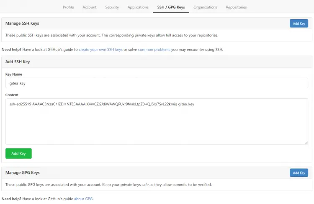The width and height of the screenshot is (314, 204).
Task: Click the GPG keys description sentence
Action: (x=108, y=185)
